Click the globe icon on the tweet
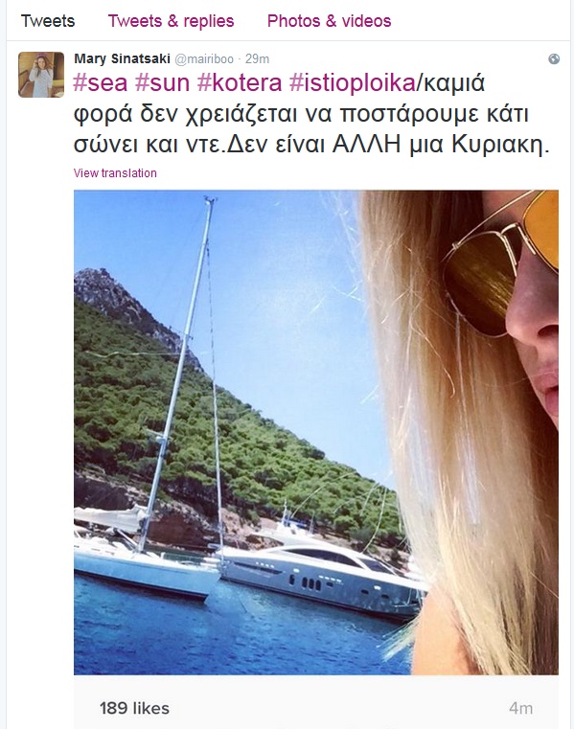574x729 pixels. (554, 59)
